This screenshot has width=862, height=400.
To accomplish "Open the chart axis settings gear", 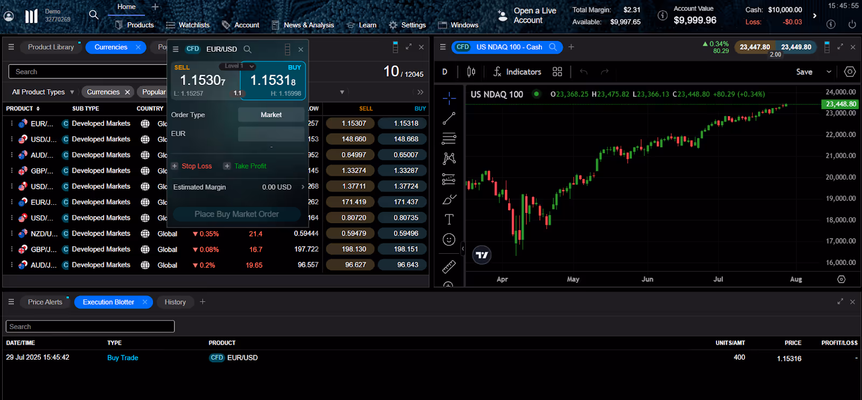I will click(x=842, y=279).
